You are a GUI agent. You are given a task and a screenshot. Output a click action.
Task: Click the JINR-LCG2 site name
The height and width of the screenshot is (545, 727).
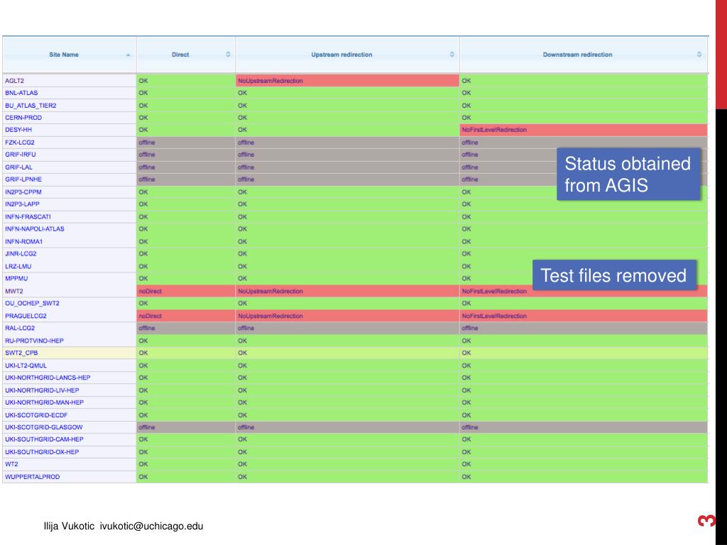tap(21, 253)
